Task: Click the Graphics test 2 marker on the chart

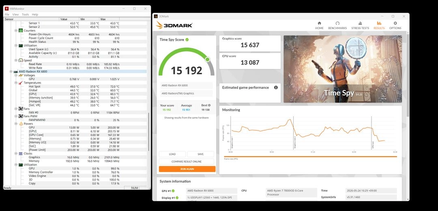Action: pyautogui.click(x=293, y=133)
